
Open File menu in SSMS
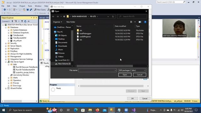click(x=3, y=6)
